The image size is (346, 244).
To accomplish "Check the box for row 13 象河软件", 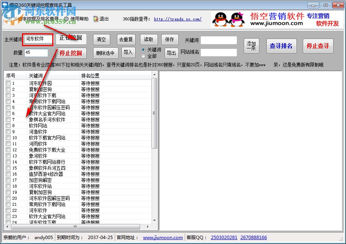I will [x=8, y=156].
